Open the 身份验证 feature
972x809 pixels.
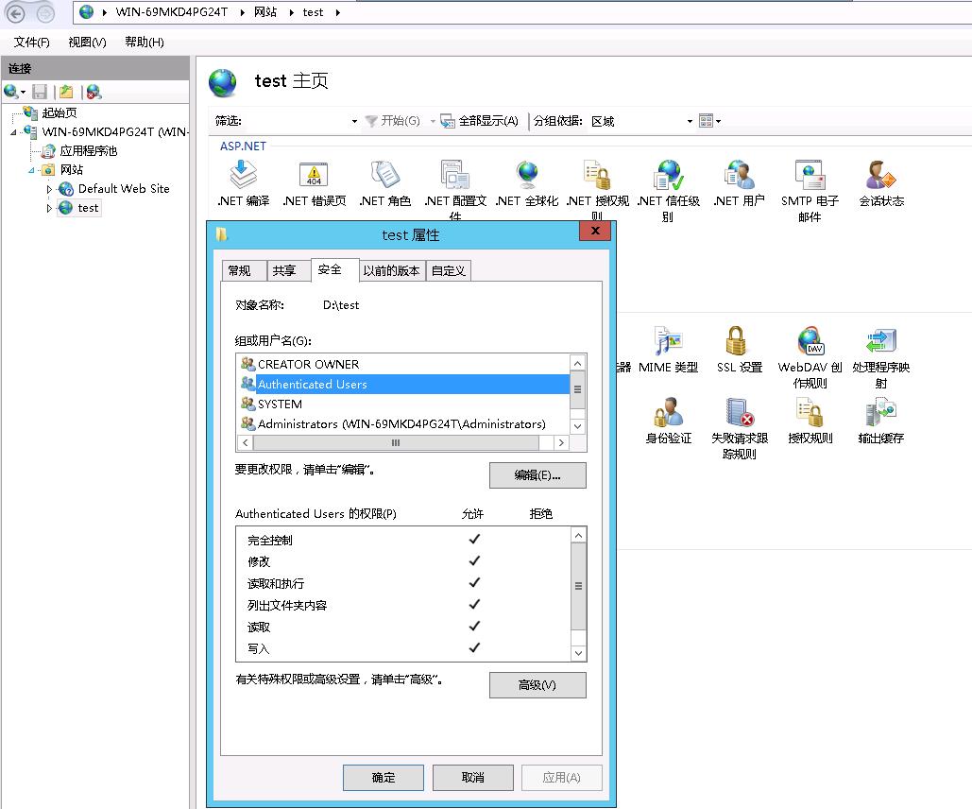point(669,414)
